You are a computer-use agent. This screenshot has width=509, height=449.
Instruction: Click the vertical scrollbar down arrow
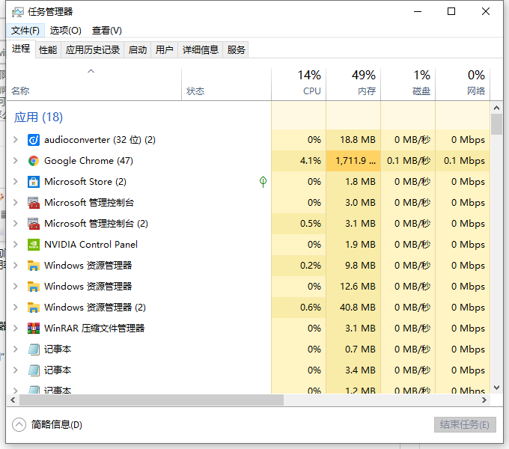pos(496,388)
